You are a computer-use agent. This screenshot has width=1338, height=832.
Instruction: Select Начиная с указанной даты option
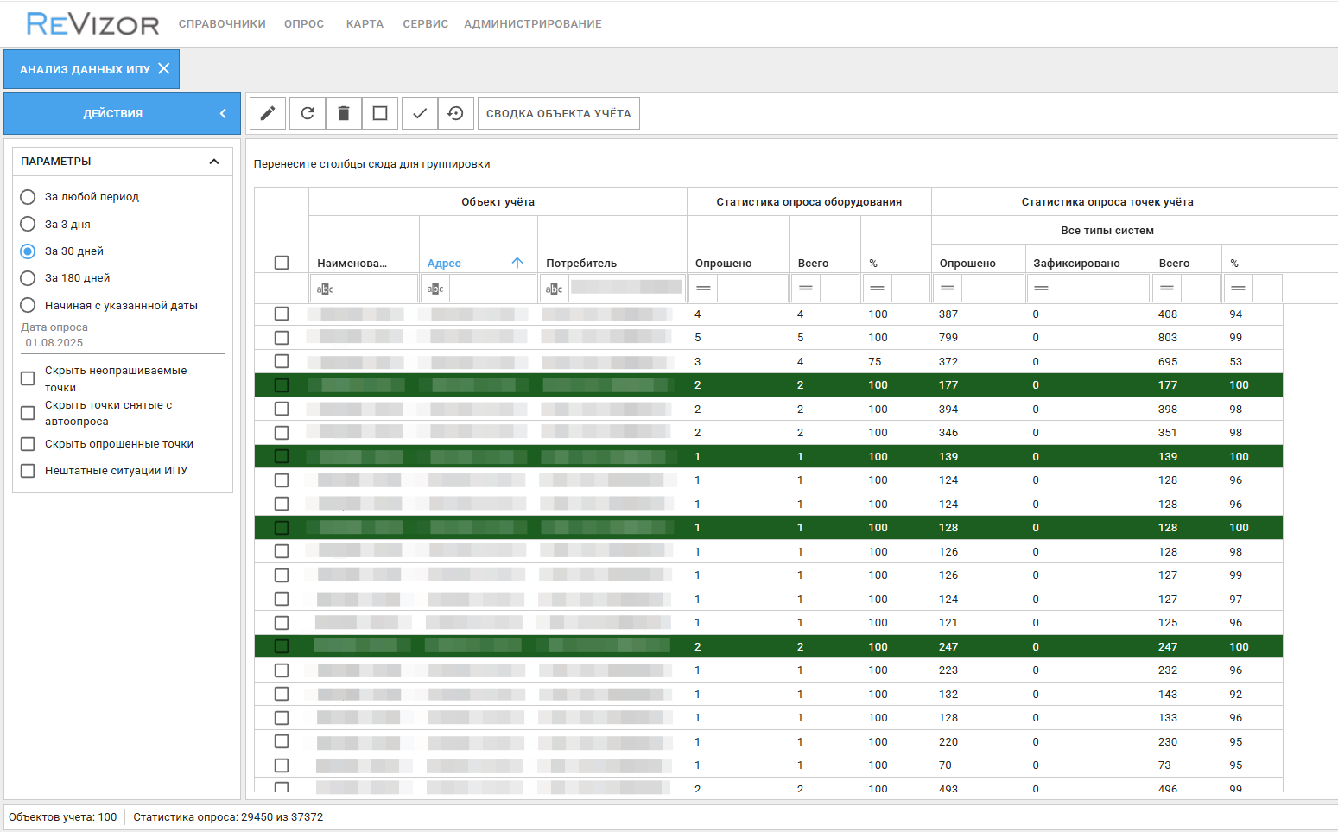click(x=28, y=305)
